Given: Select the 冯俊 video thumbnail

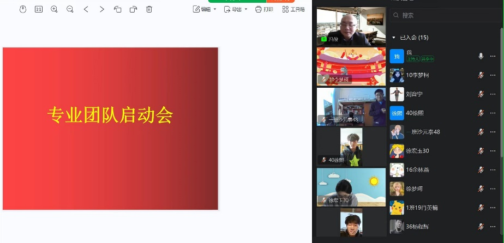Looking at the screenshot, I should point(351,26).
